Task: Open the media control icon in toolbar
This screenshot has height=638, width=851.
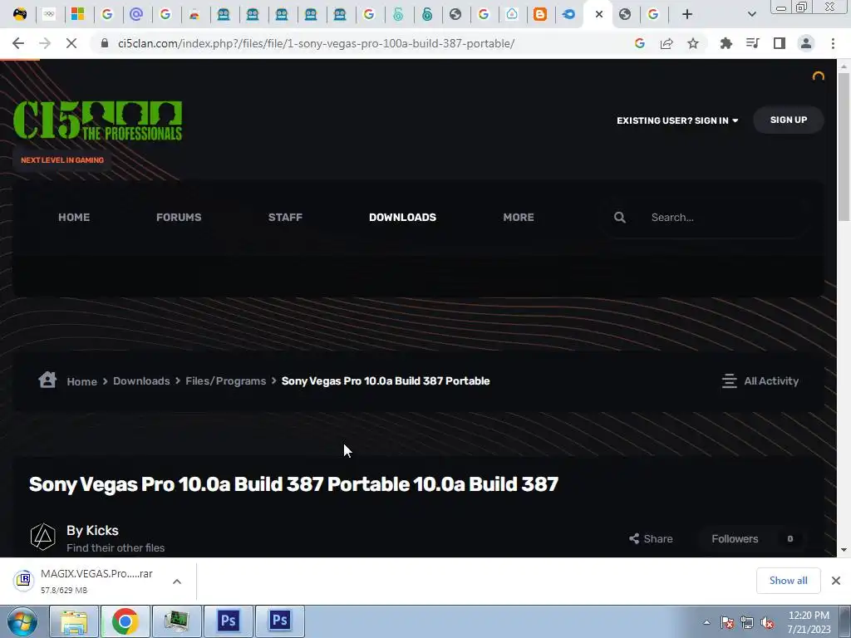Action: (x=753, y=43)
